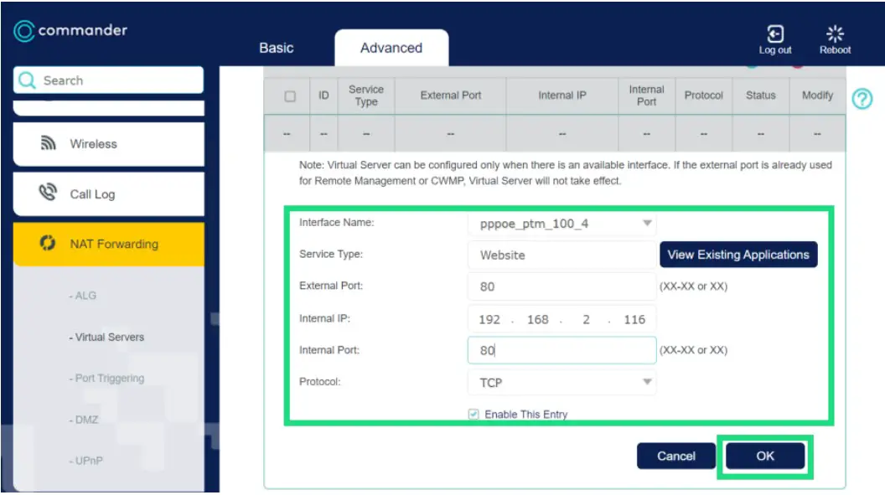Click the Status column header
885x495 pixels.
point(760,95)
